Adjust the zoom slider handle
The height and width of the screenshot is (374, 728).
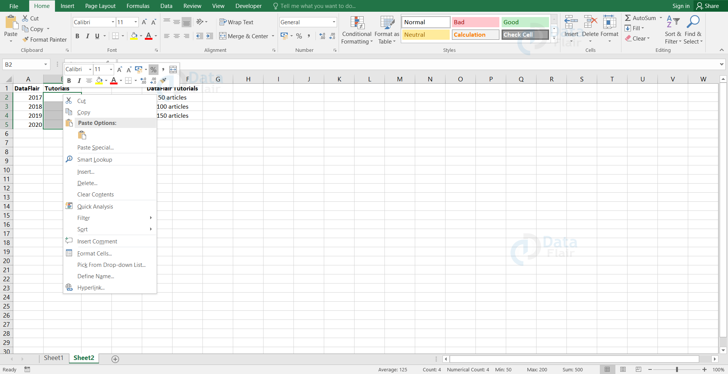(677, 369)
